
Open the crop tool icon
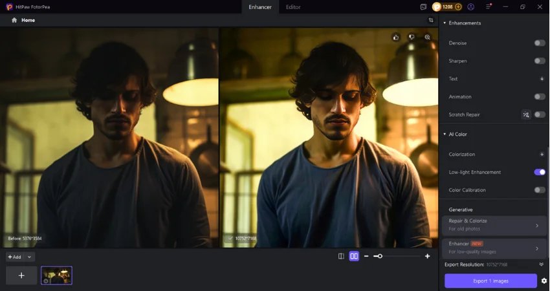pyautogui.click(x=431, y=20)
